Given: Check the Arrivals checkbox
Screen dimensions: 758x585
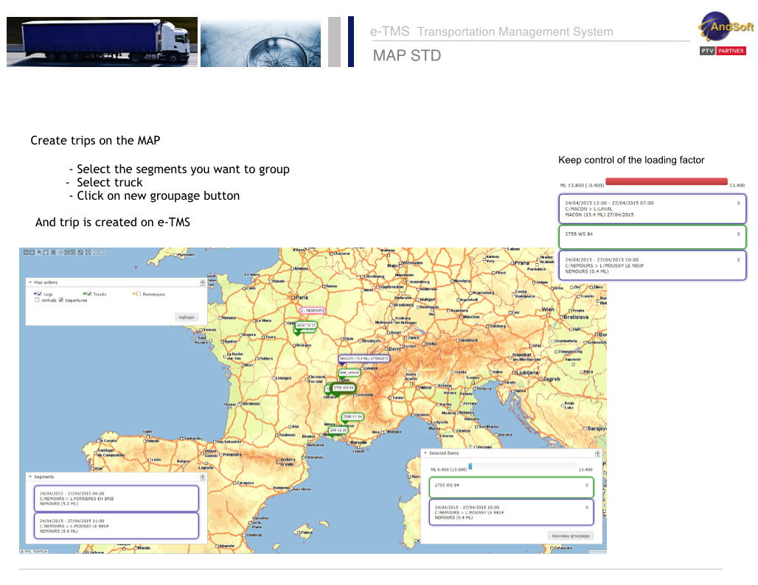Looking at the screenshot, I should coord(37,301).
